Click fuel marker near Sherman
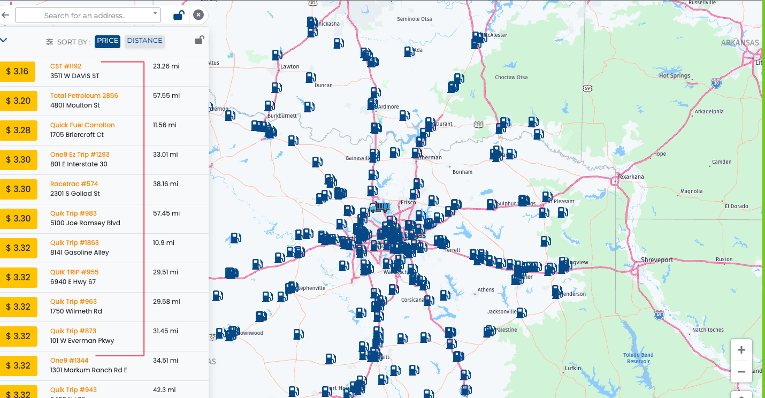Image resolution: width=765 pixels, height=398 pixels. pyautogui.click(x=416, y=153)
